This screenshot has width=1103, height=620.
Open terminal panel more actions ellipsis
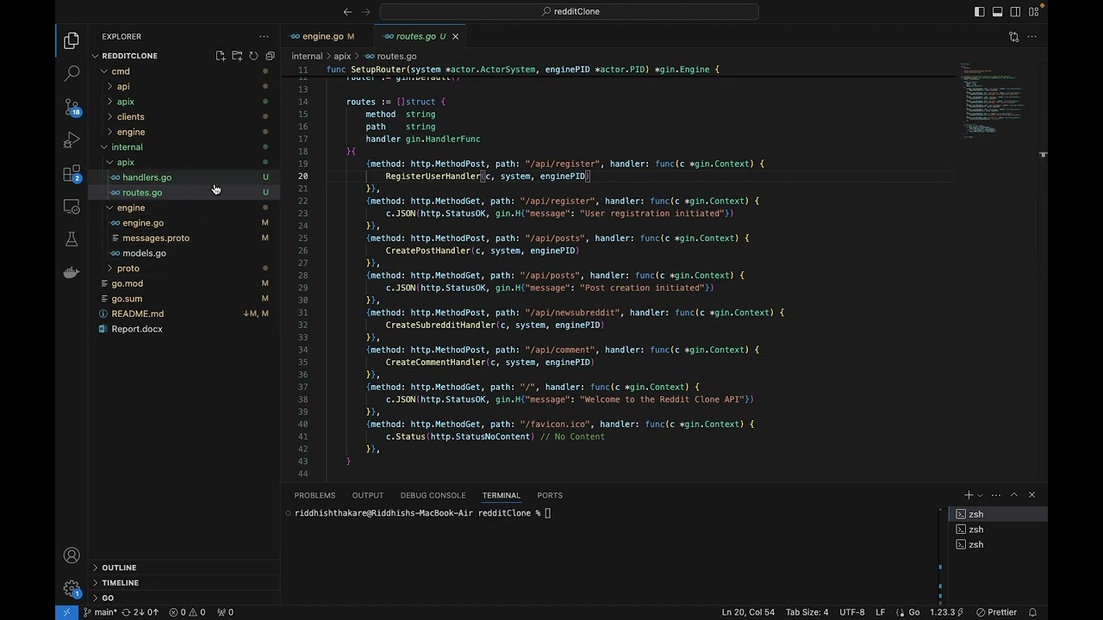click(996, 495)
